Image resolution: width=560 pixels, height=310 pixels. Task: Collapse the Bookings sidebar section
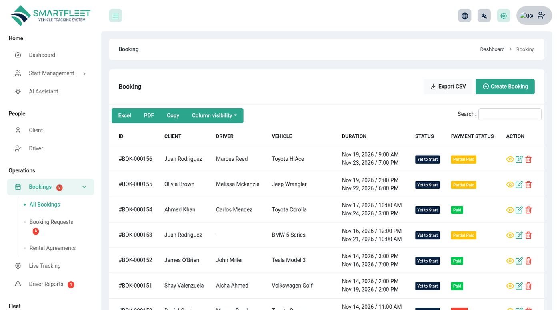click(50, 187)
